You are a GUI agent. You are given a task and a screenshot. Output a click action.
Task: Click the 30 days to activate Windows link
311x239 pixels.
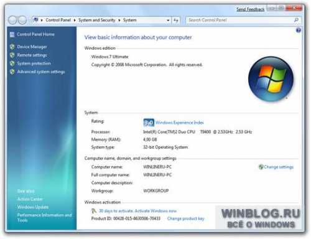coord(137,211)
